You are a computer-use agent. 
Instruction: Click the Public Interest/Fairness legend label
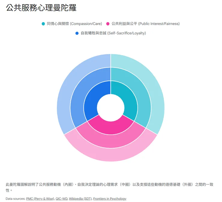pyautogui.click(x=145, y=24)
